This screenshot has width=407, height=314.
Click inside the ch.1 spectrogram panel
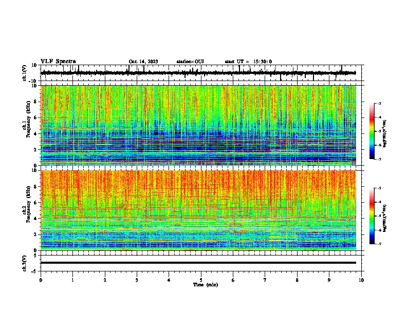coord(198,125)
